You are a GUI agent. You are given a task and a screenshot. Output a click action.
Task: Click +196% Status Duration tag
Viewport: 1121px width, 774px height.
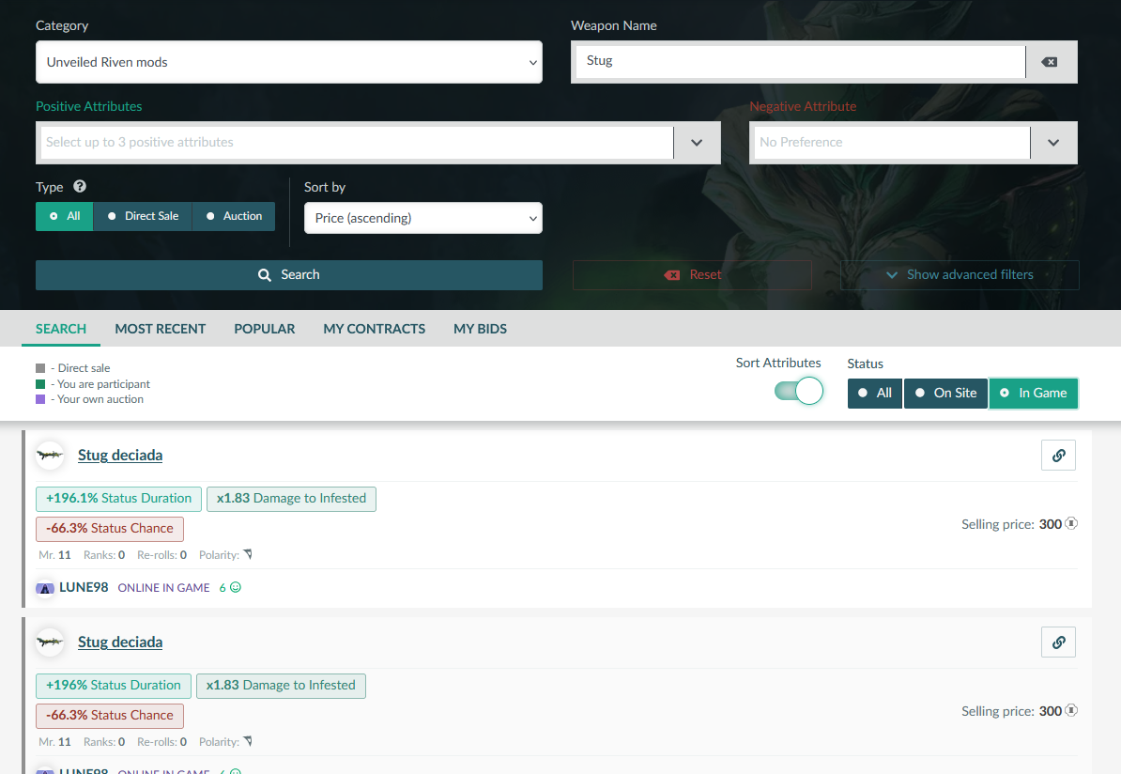pos(113,686)
